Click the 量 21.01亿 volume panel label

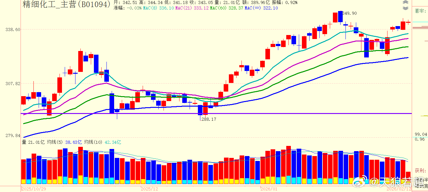(x=33, y=142)
